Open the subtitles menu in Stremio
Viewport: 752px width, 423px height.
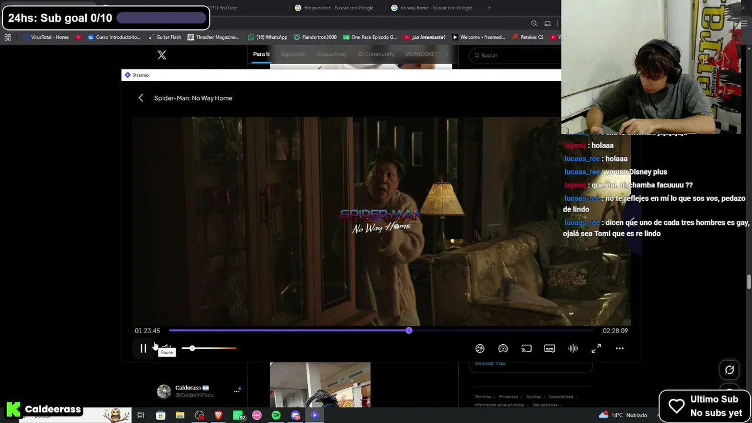point(549,348)
